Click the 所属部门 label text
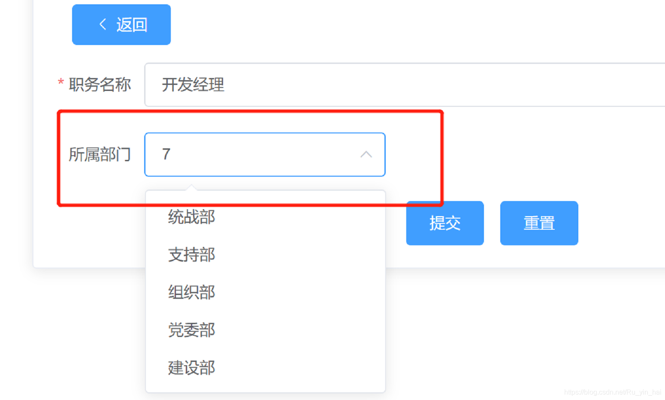Screen dimensions: 665x400 [x=100, y=154]
